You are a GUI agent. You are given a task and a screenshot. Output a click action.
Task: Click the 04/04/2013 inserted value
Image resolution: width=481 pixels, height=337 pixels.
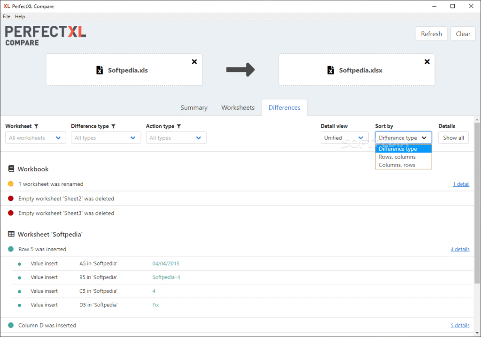tap(166, 263)
